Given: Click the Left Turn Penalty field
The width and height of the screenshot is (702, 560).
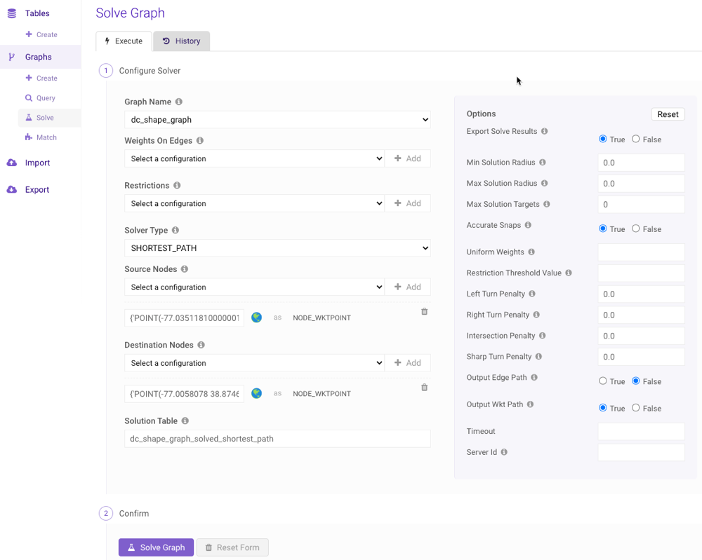Looking at the screenshot, I should coord(641,294).
